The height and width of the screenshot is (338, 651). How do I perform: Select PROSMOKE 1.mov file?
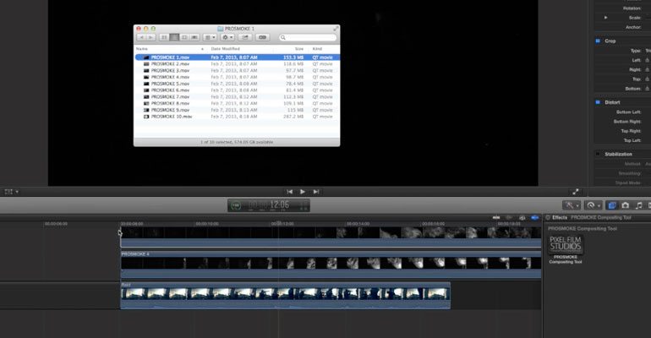(x=237, y=57)
